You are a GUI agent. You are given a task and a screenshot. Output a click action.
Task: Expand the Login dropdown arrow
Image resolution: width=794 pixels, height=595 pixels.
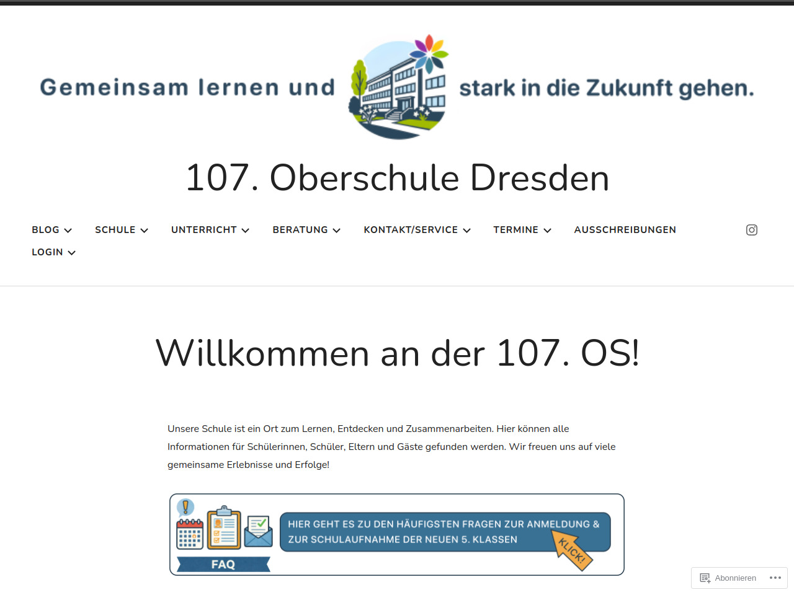[x=72, y=253]
